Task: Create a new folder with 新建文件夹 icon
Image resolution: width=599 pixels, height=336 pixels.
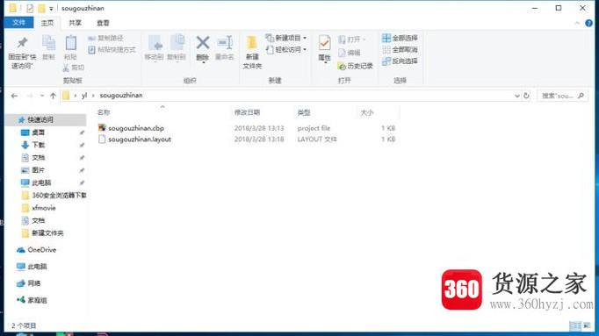Action: coord(252,43)
